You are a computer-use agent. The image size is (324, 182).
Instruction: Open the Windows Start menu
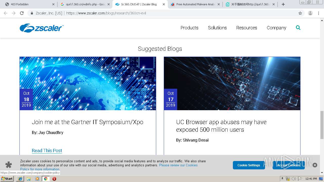[x=7, y=179]
